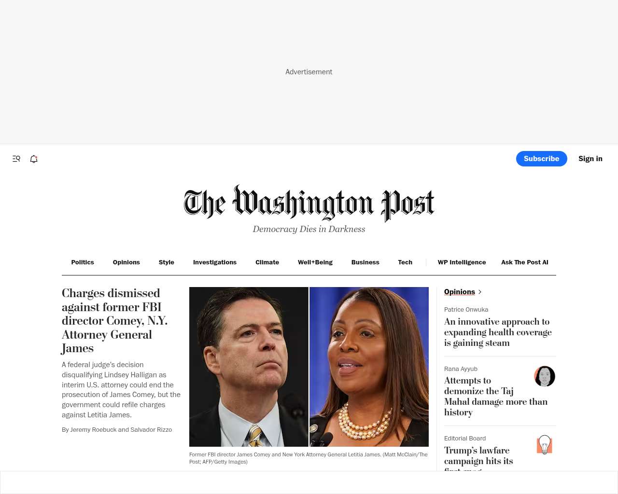
Task: Open the sections menu and search icon
Action: [x=16, y=159]
